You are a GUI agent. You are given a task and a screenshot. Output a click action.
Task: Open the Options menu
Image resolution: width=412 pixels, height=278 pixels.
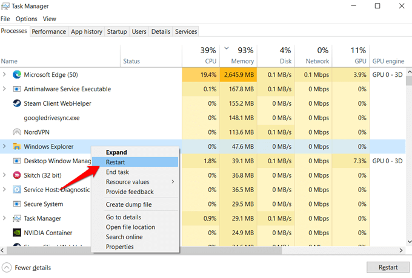click(x=26, y=19)
